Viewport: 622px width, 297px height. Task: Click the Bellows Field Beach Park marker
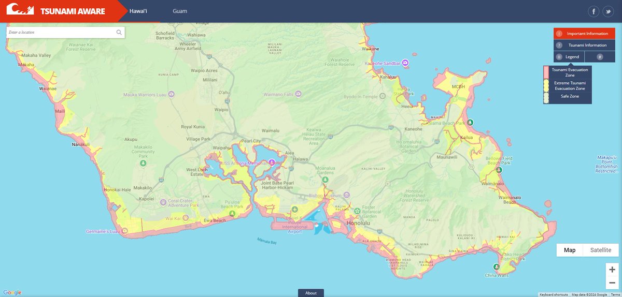point(499,170)
